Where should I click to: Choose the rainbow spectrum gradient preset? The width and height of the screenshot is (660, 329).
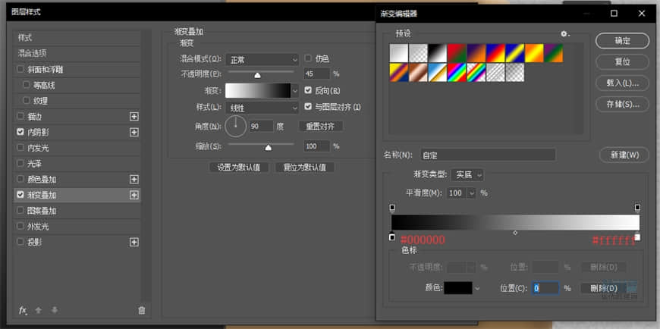click(x=456, y=72)
